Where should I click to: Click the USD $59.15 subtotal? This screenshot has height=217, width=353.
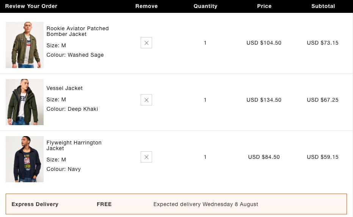(323, 157)
